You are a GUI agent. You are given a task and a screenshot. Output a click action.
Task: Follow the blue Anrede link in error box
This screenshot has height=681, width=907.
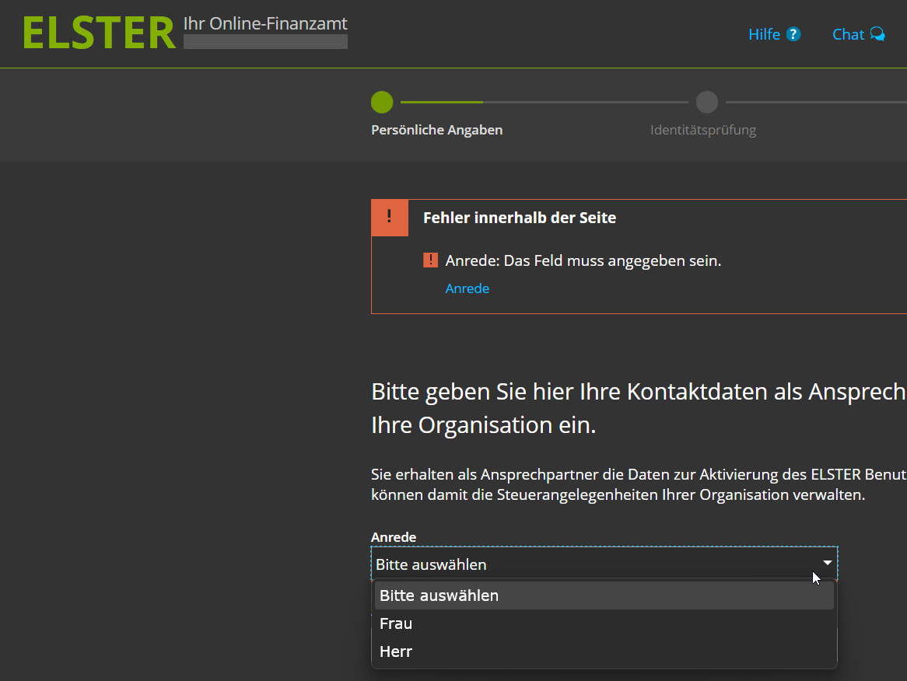[467, 288]
